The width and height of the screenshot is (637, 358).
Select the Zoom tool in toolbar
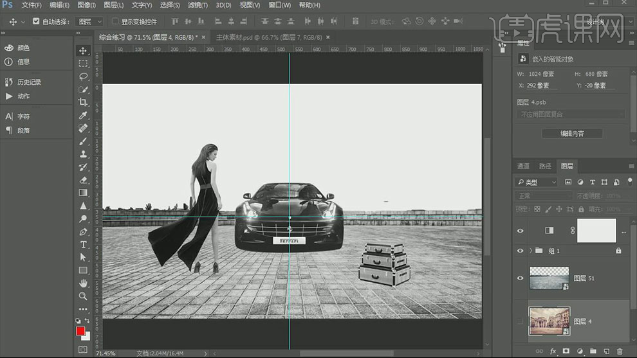pyautogui.click(x=83, y=296)
